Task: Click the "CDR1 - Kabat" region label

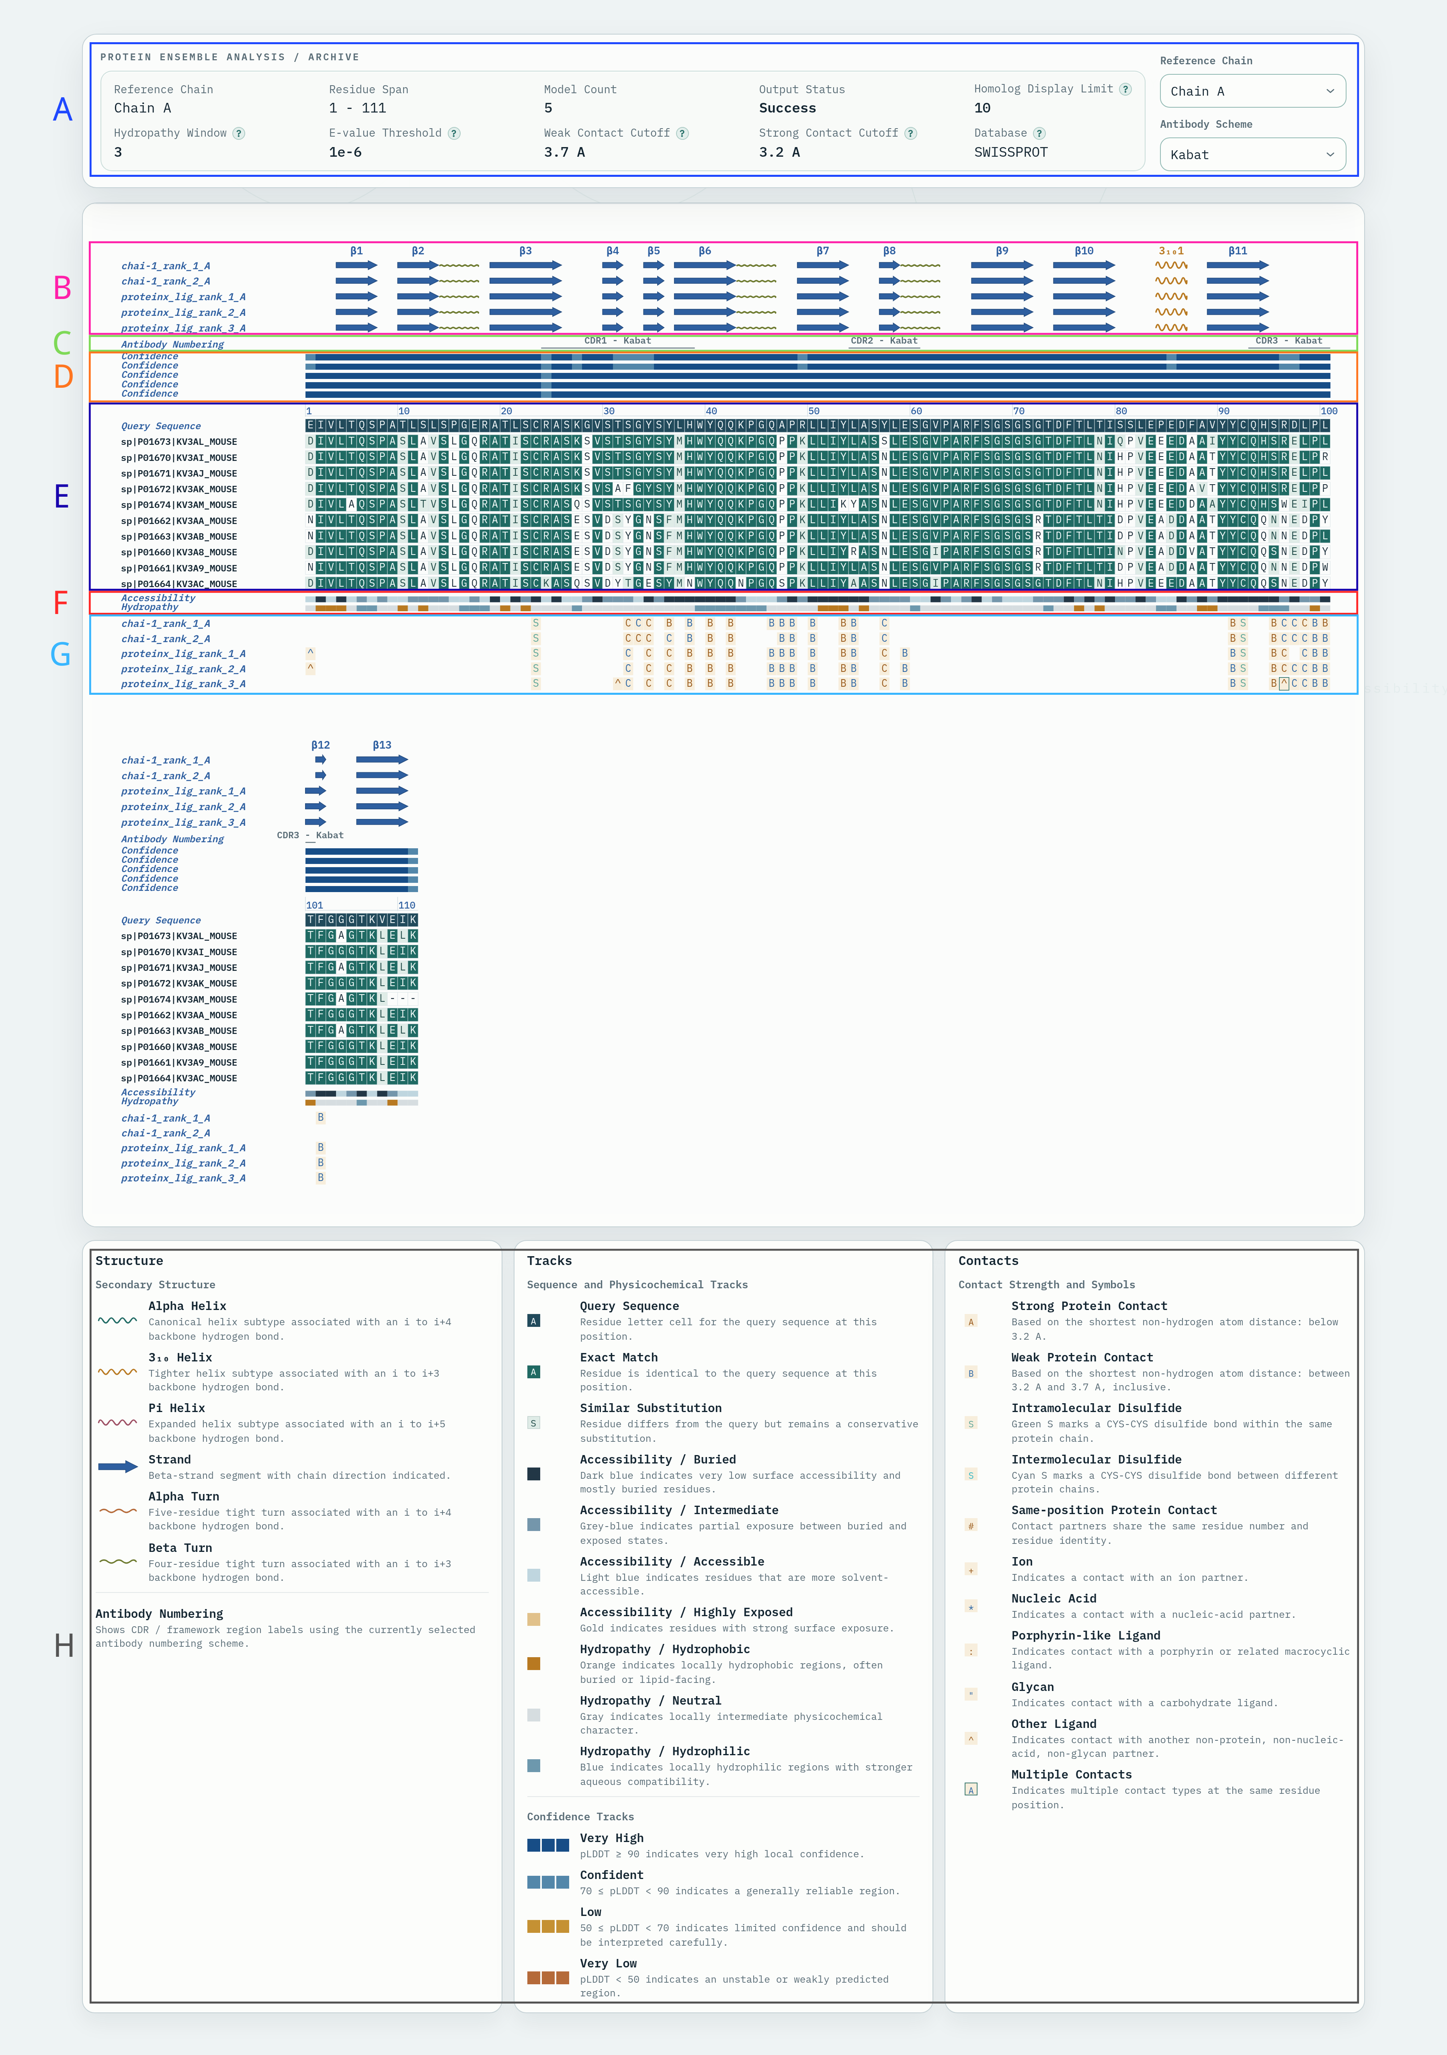Action: [618, 341]
